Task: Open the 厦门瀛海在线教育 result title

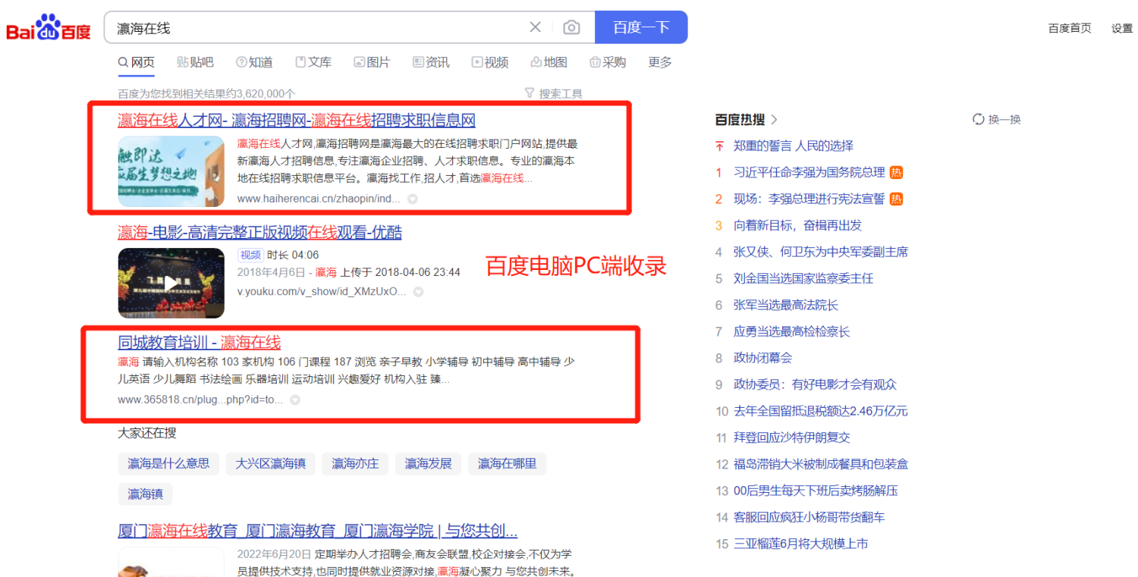Action: click(x=318, y=530)
